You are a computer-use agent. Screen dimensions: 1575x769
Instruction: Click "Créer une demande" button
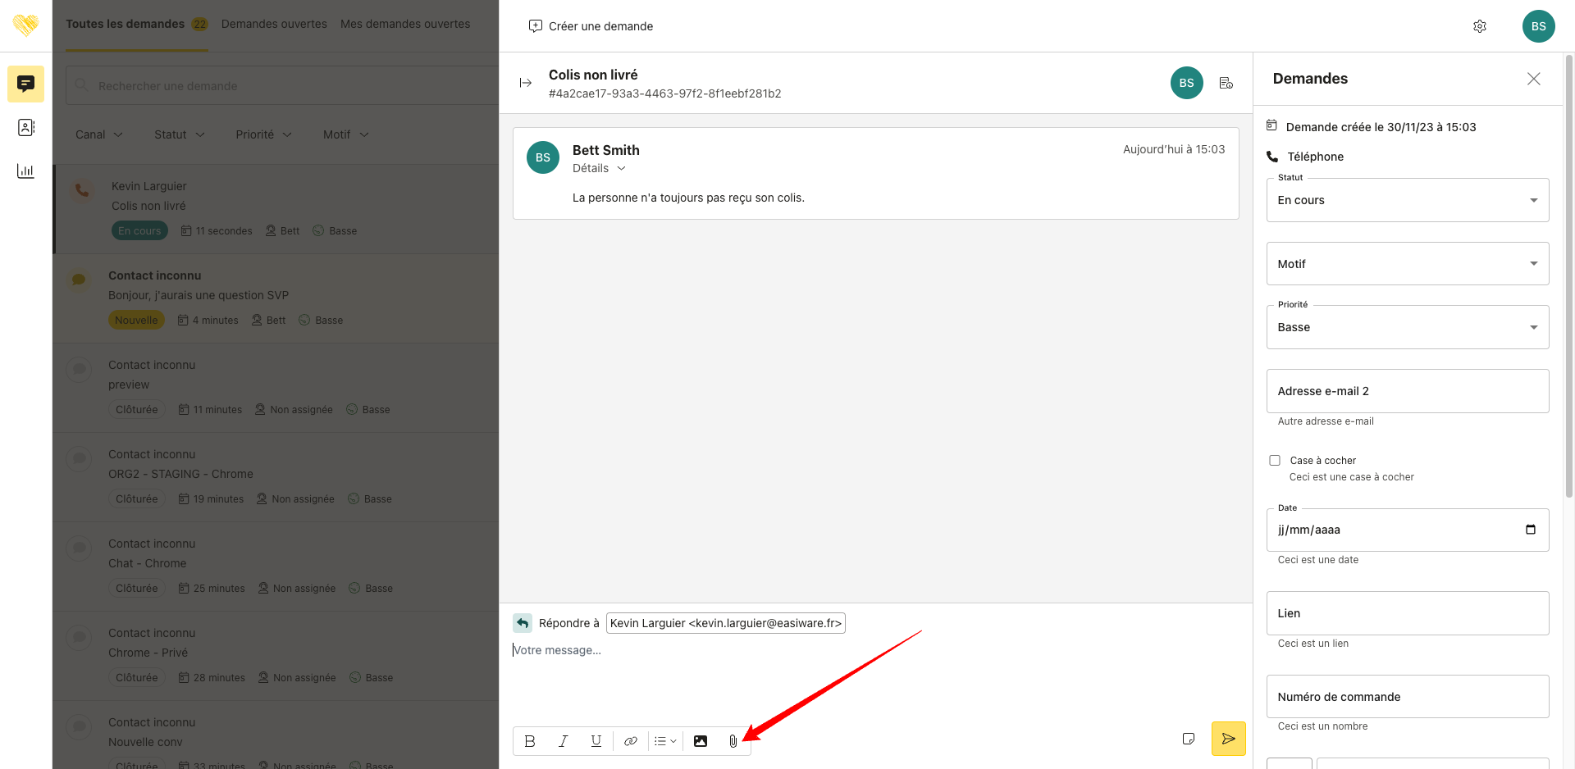pyautogui.click(x=591, y=26)
